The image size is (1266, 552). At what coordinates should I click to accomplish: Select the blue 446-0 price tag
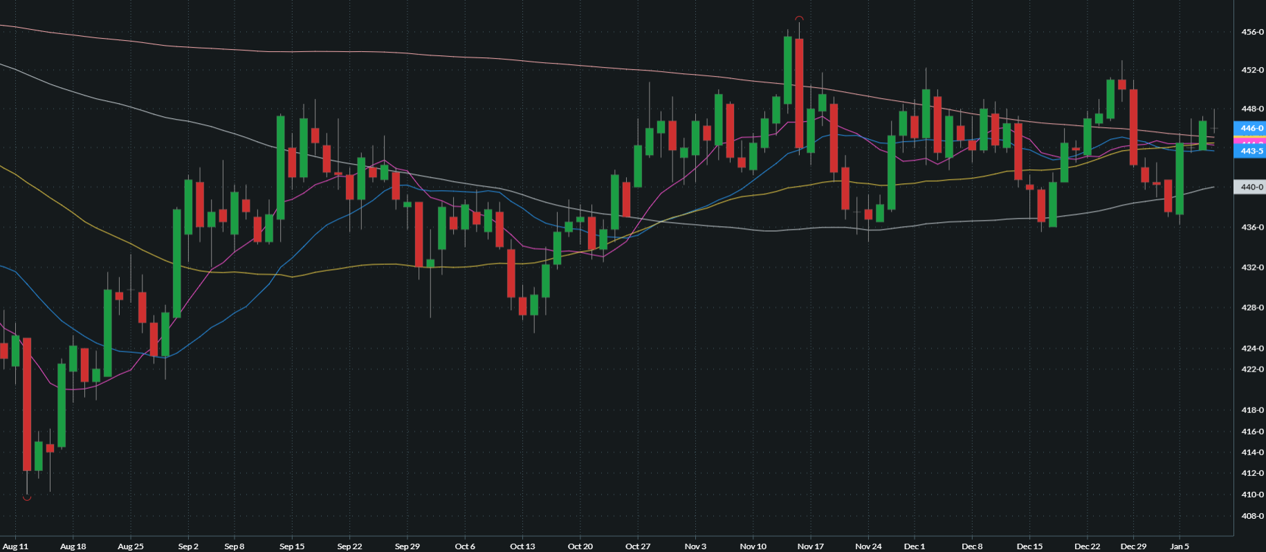1250,128
